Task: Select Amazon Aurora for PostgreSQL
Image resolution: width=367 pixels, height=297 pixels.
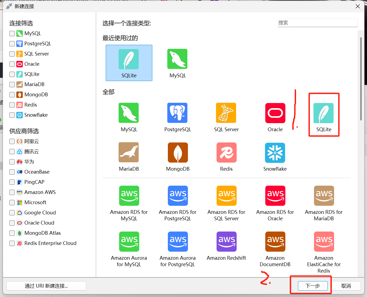Action: point(177,249)
